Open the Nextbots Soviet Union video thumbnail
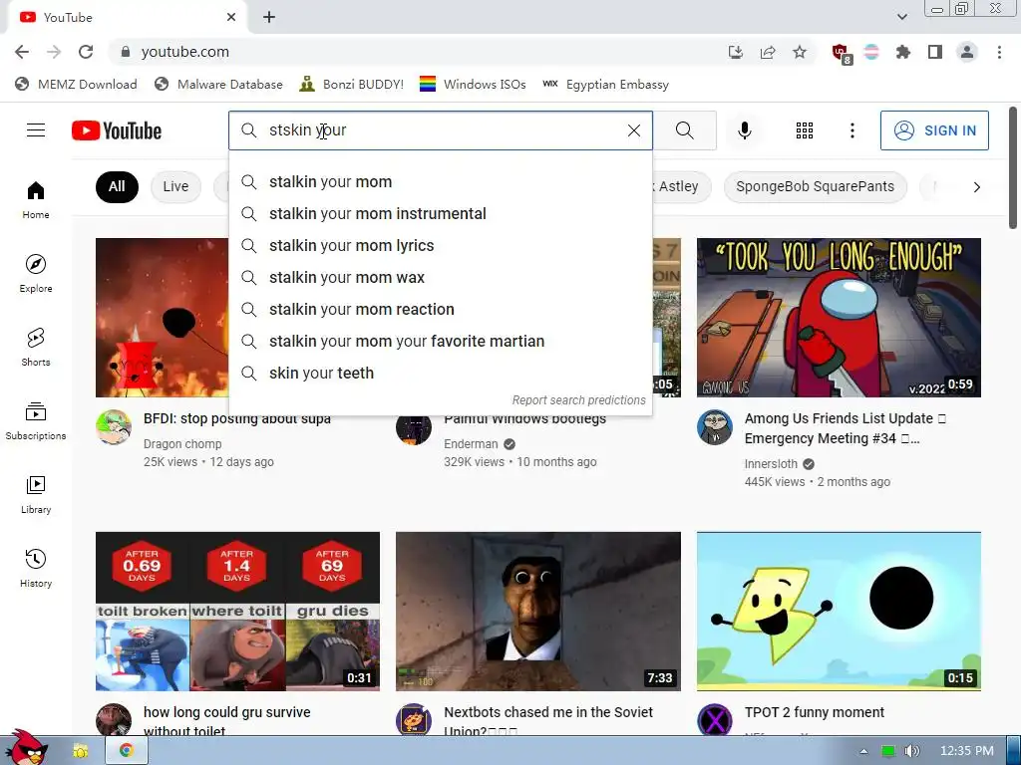 [537, 612]
